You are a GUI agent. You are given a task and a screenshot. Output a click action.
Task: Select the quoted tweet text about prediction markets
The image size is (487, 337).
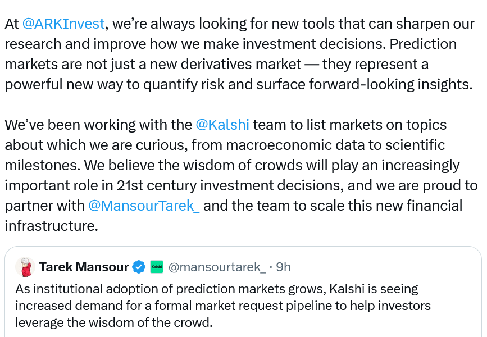tap(222, 306)
